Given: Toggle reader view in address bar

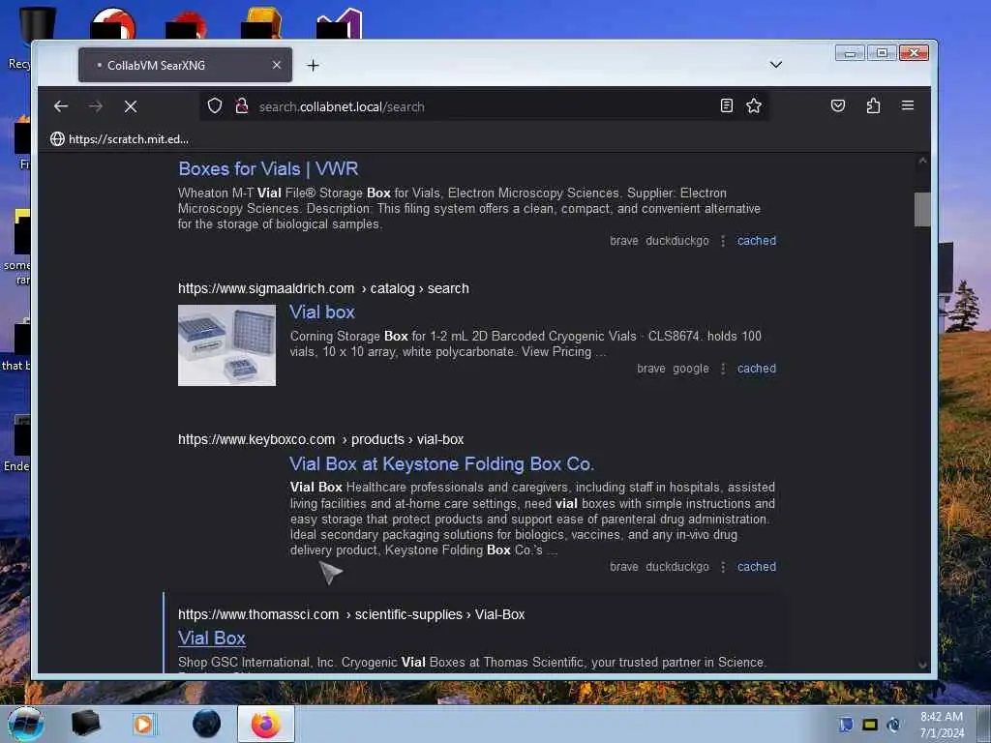Looking at the screenshot, I should pos(727,105).
